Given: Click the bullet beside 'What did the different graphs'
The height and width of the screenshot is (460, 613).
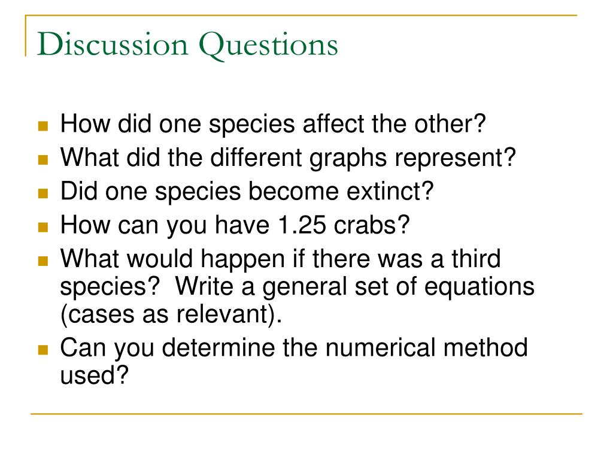Looking at the screenshot, I should coord(43,159).
